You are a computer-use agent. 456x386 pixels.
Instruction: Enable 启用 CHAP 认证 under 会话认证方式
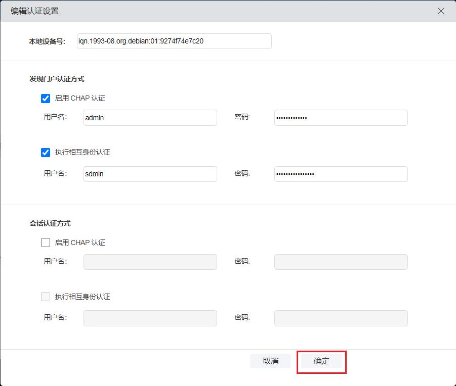[46, 243]
